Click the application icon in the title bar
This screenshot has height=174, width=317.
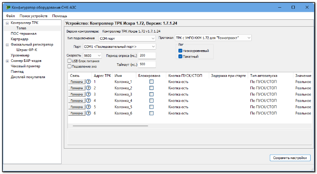[8, 7]
